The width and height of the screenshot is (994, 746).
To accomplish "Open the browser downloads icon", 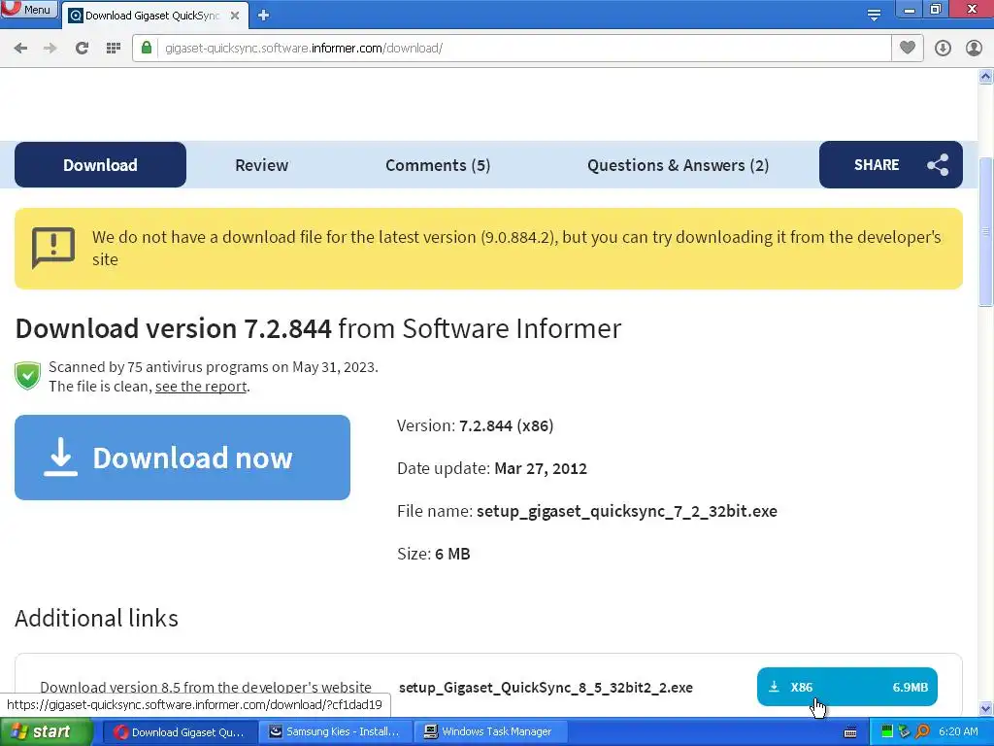I will [x=943, y=49].
